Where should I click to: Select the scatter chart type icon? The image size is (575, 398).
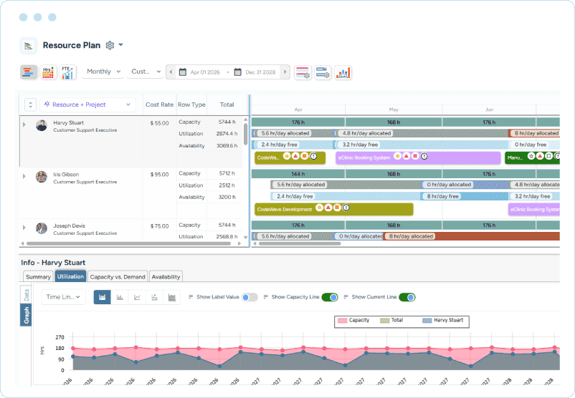pyautogui.click(x=154, y=297)
